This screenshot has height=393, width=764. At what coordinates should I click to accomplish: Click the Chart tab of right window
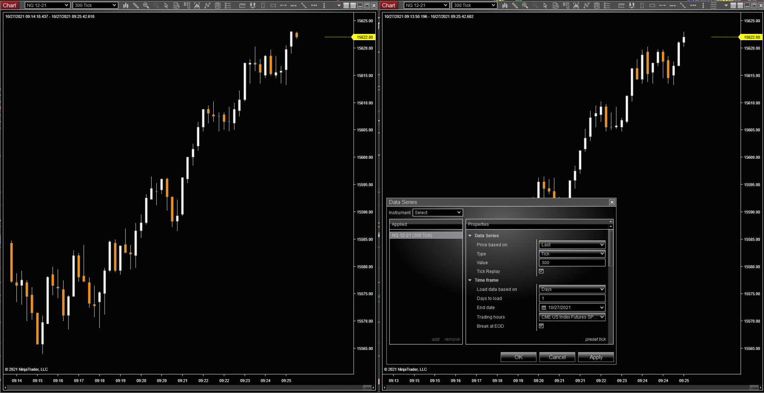point(389,5)
